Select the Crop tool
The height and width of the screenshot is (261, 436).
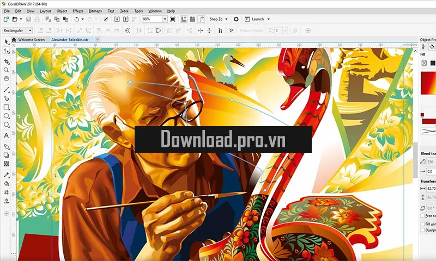(x=7, y=61)
